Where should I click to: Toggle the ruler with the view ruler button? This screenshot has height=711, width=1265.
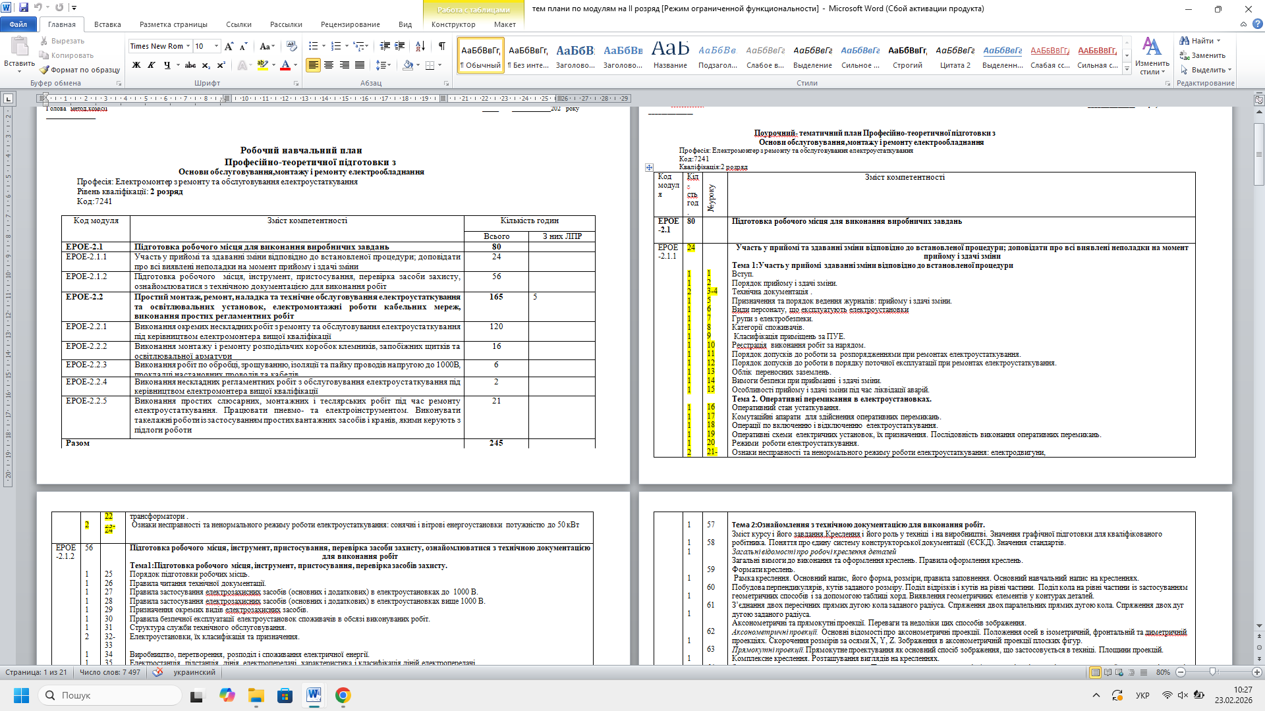[x=1258, y=100]
